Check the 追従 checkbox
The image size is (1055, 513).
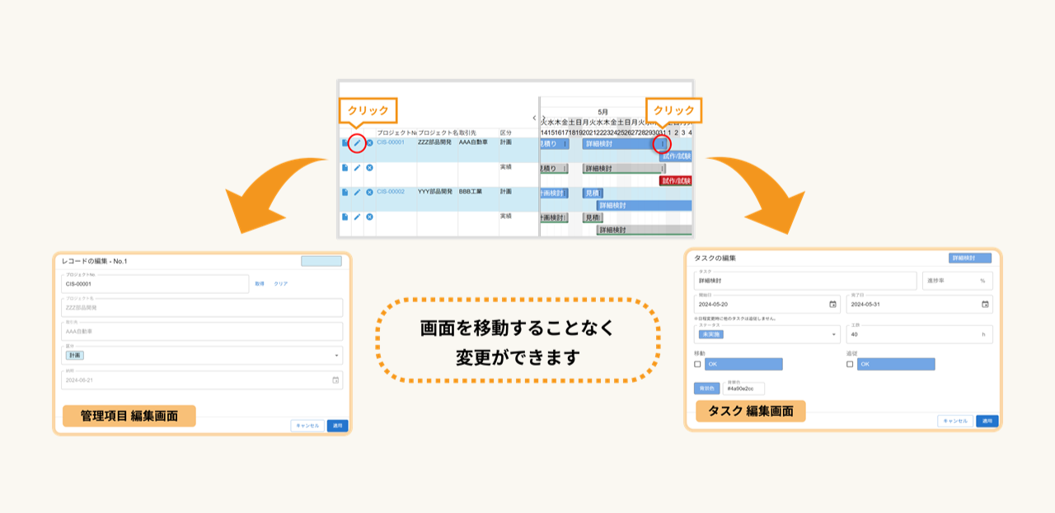pos(851,364)
